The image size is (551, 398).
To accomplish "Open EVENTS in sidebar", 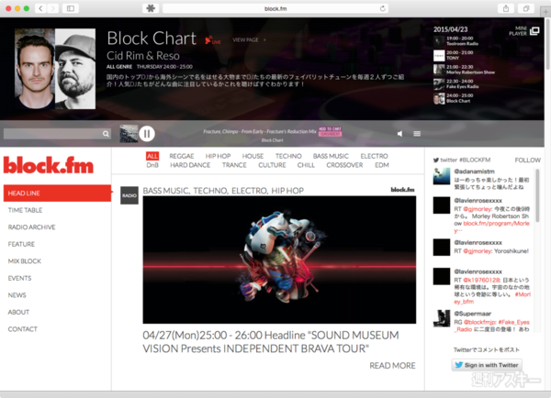I will [x=19, y=278].
